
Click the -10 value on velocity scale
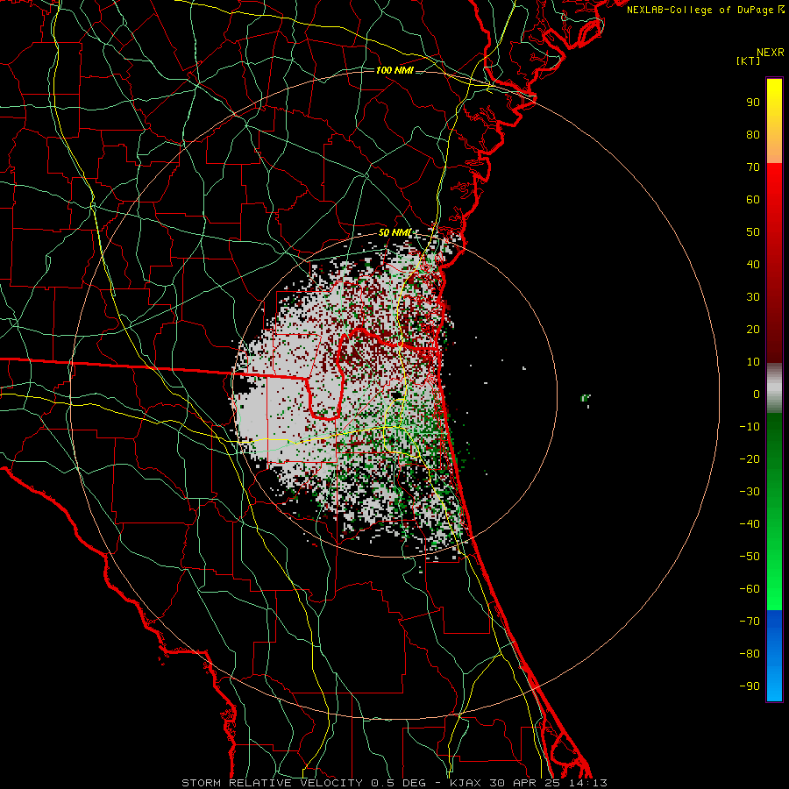coord(750,427)
